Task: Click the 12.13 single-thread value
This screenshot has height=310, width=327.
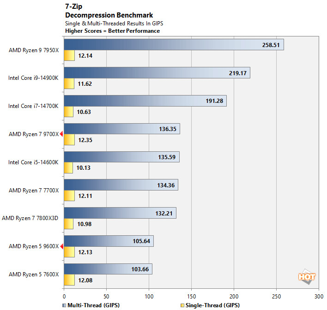Action: [85, 252]
